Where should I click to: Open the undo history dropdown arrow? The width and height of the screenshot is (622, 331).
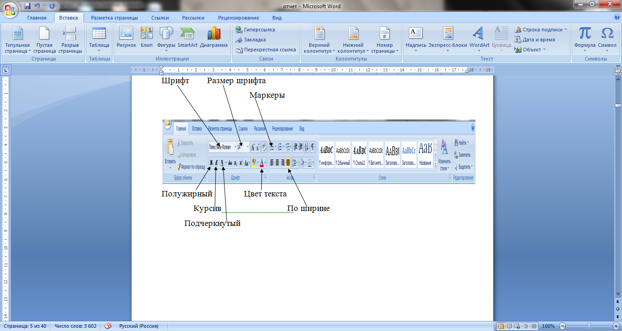point(44,6)
